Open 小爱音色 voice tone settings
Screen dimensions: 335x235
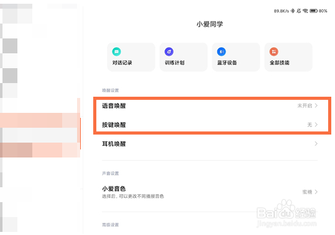[x=210, y=192]
